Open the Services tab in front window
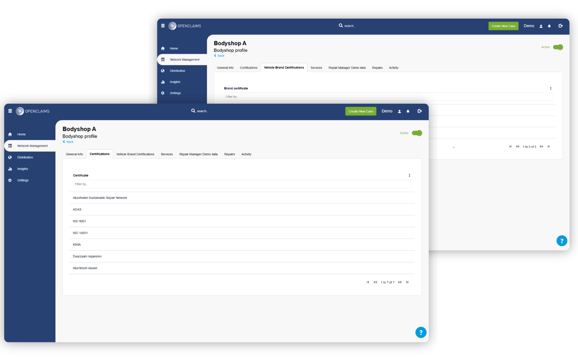 [x=167, y=154]
